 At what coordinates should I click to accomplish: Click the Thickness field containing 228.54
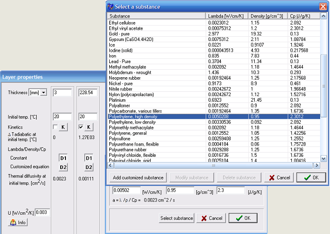click(88, 93)
